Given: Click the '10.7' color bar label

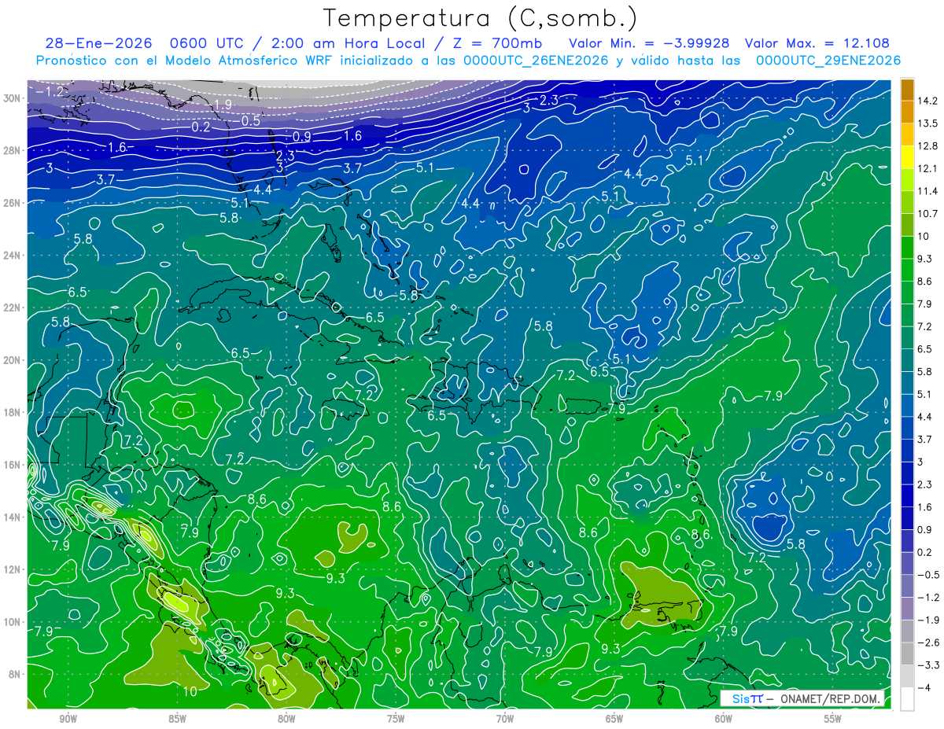Looking at the screenshot, I should 927,213.
